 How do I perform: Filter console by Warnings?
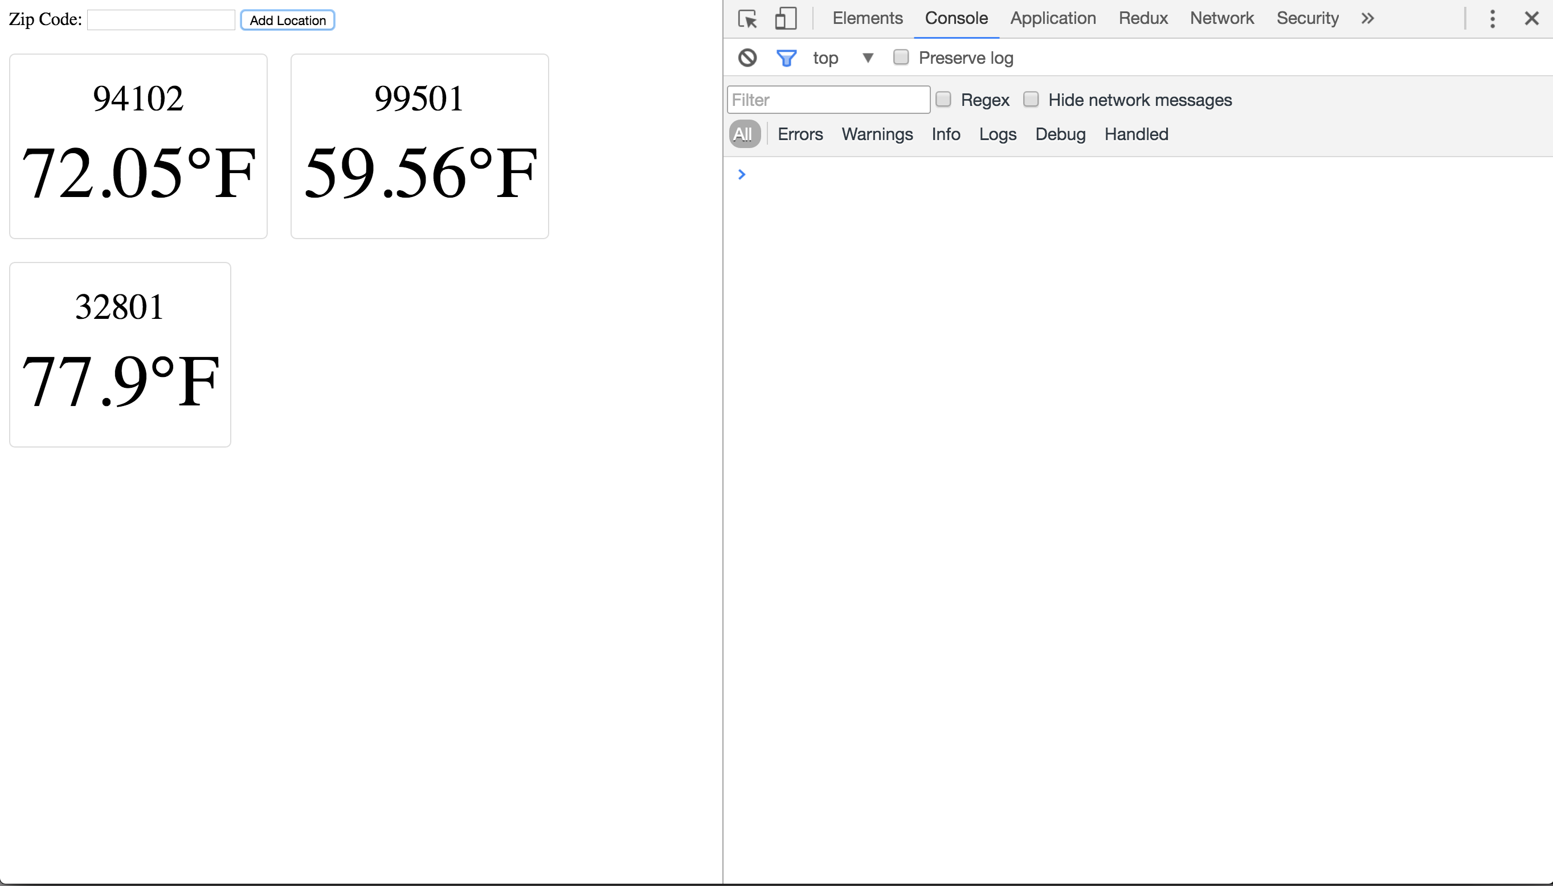tap(877, 134)
